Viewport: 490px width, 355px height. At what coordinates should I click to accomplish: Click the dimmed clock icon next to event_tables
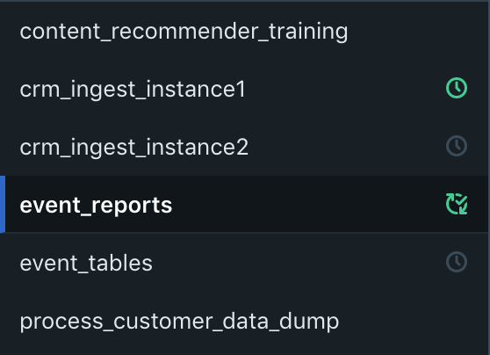coord(457,262)
